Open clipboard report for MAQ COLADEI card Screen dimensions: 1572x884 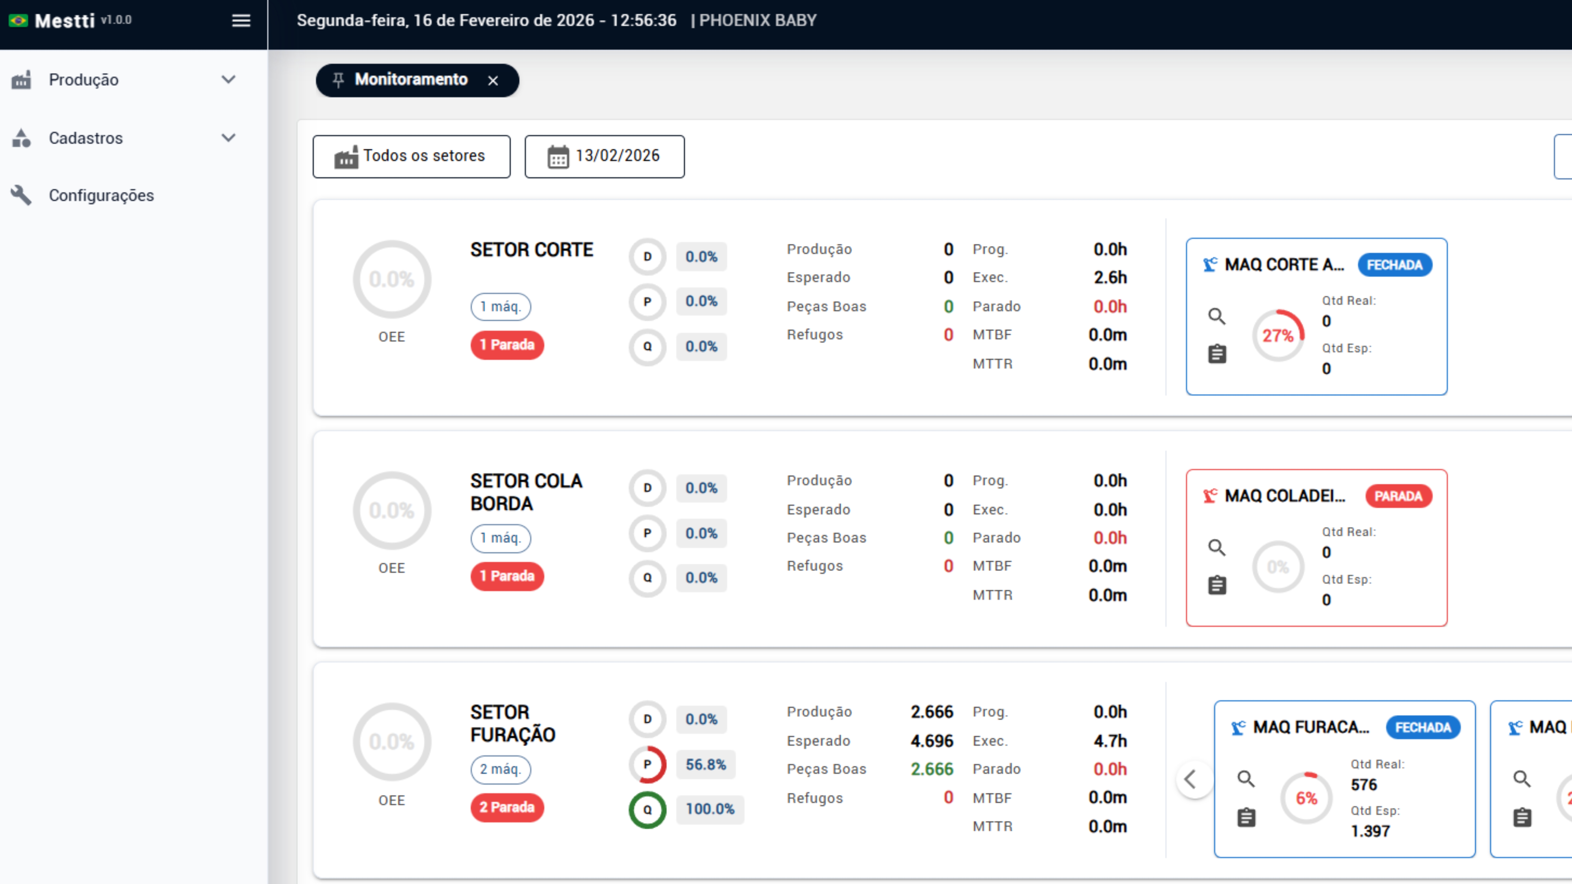pos(1217,585)
